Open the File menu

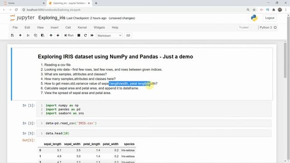pos(15,27)
